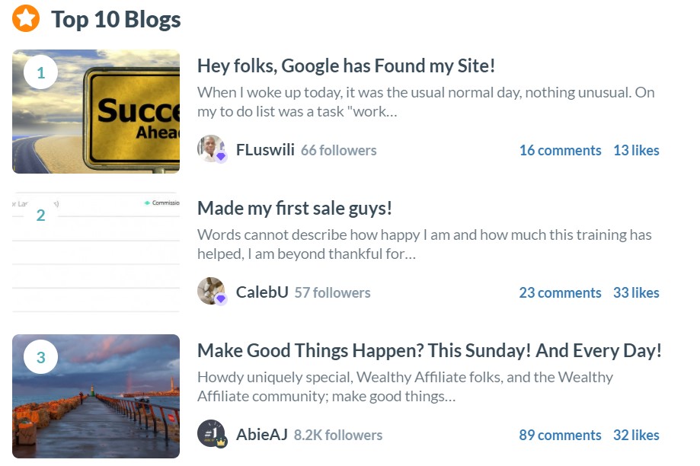
Task: Click the number 2 rank badge
Action: [40, 215]
